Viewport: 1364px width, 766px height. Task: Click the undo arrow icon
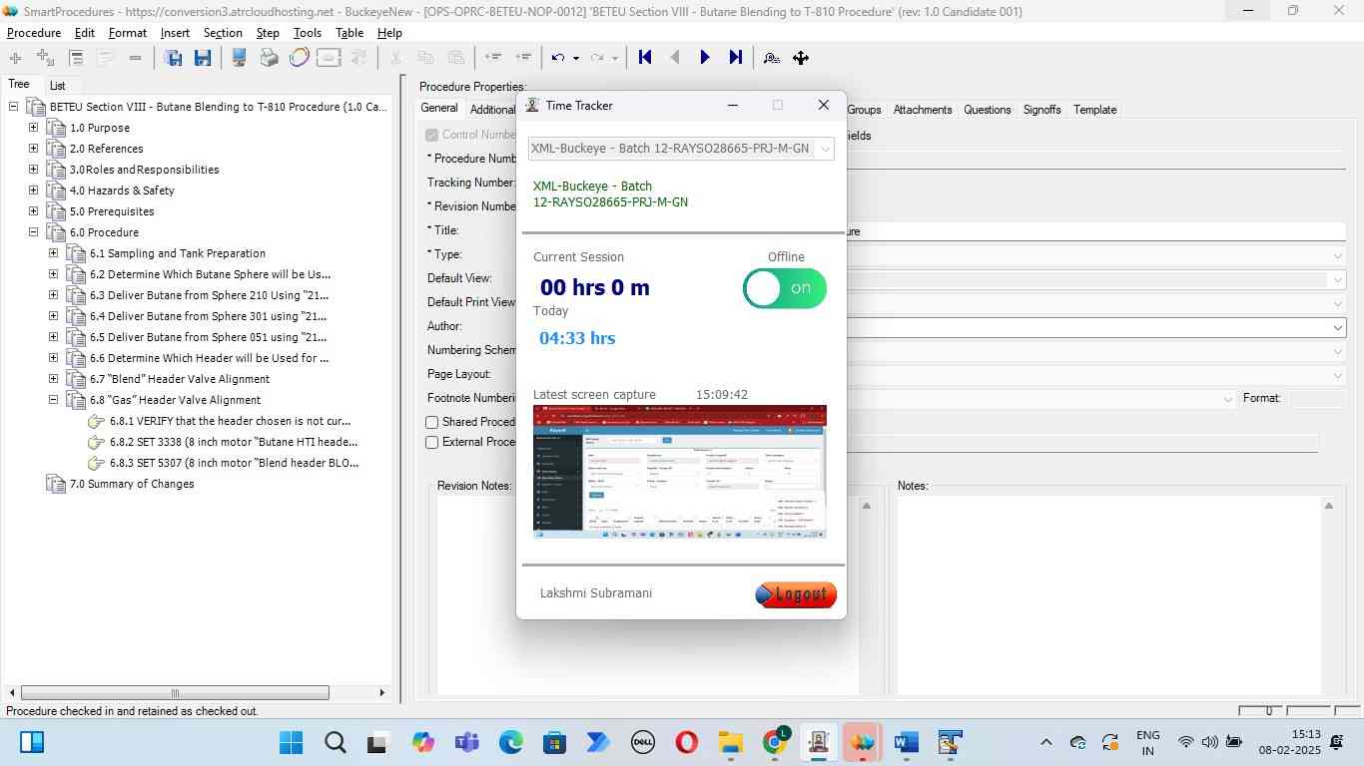pos(558,58)
